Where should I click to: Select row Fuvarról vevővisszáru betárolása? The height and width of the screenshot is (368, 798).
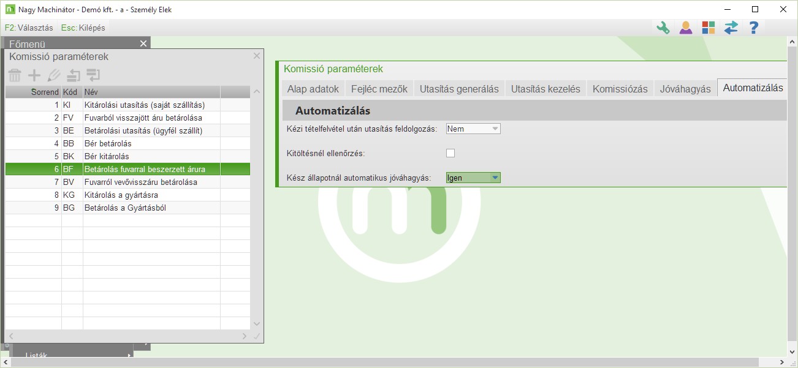(128, 182)
